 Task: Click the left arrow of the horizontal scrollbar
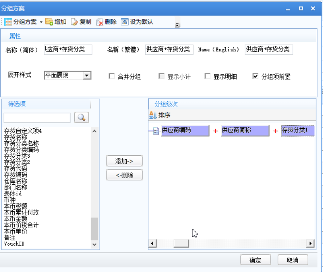pos(153,244)
